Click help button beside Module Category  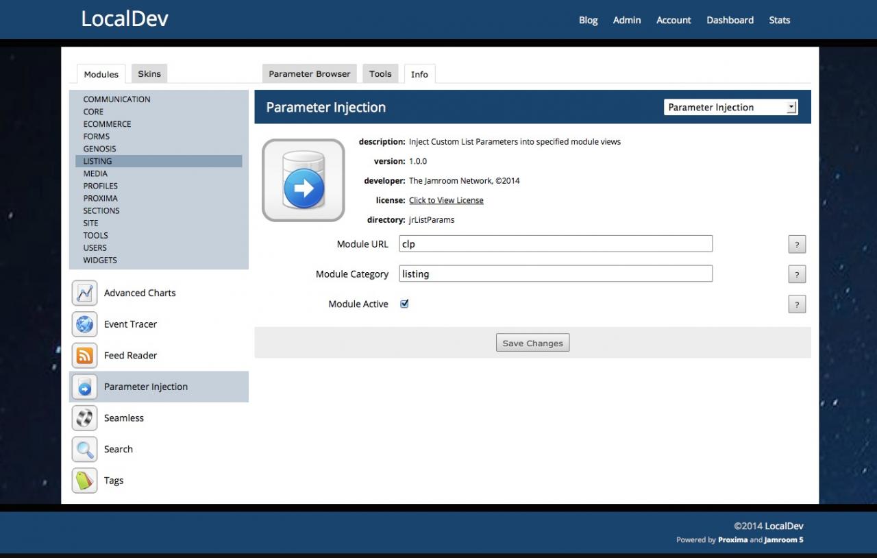tap(796, 275)
